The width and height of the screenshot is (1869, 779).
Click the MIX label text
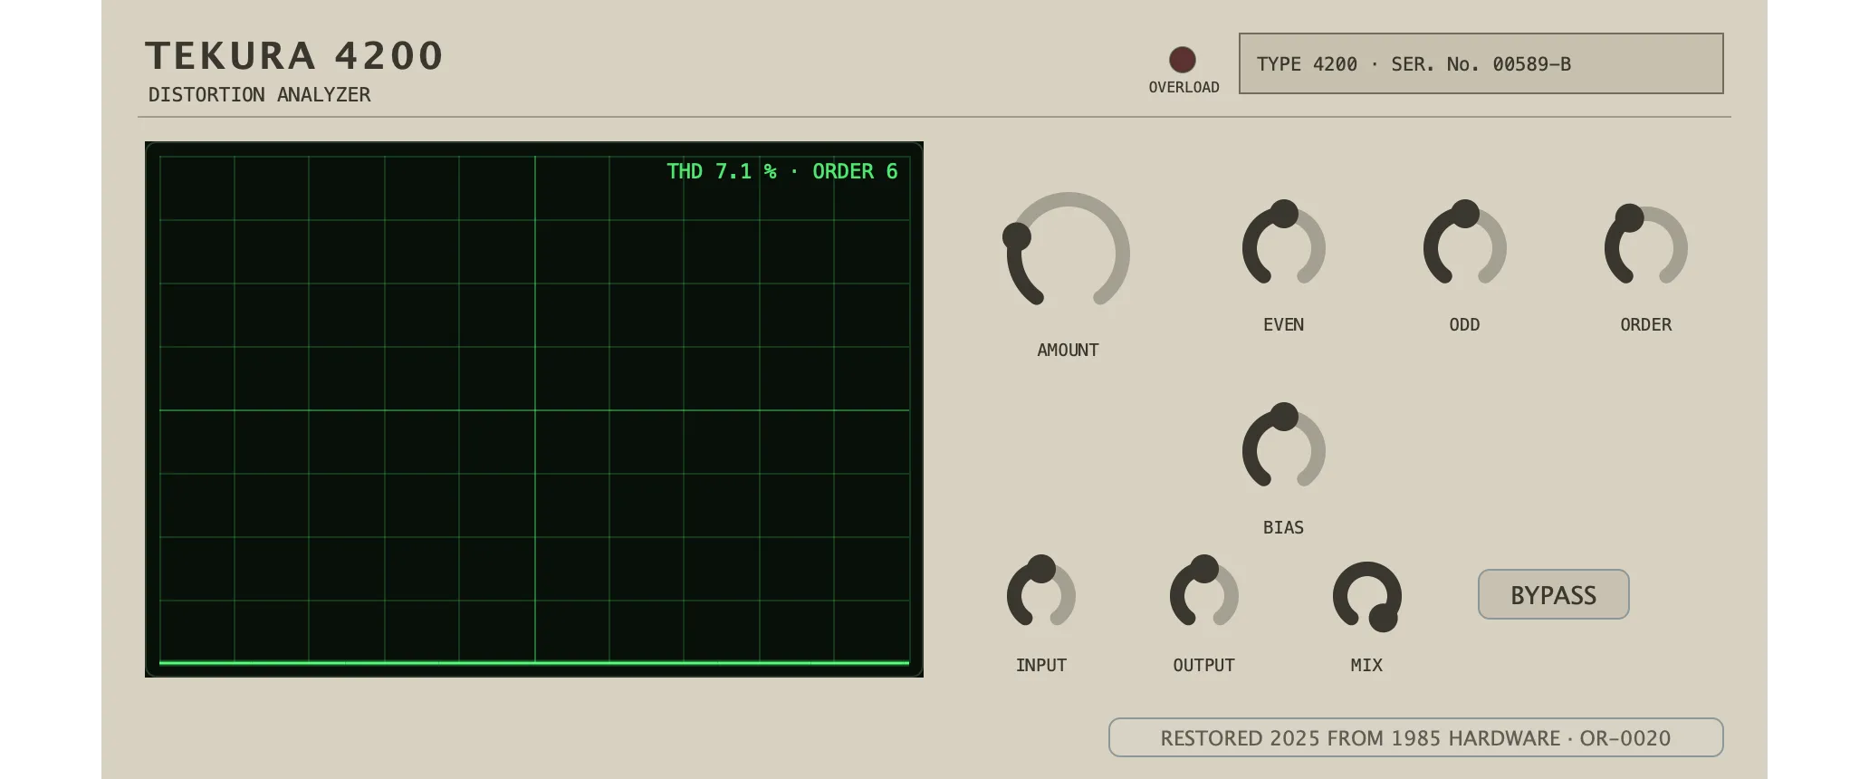pos(1367,665)
